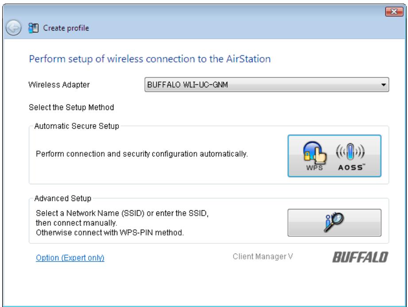This screenshot has width=408, height=307.
Task: Click the Create profile icon
Action: point(33,28)
